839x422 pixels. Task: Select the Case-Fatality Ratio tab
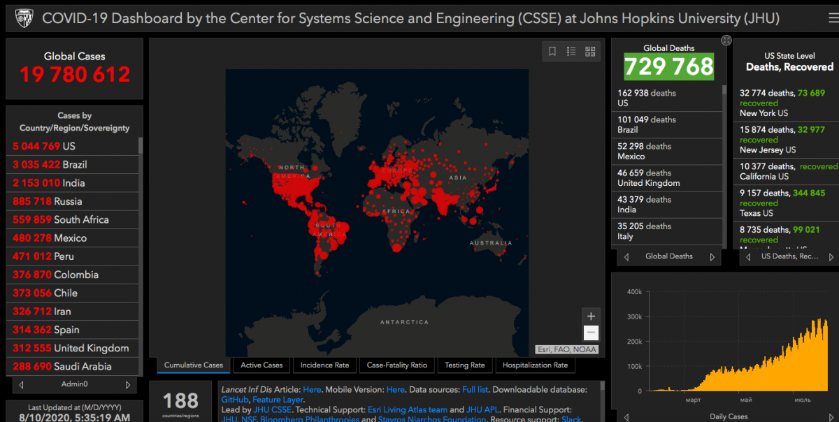point(396,365)
